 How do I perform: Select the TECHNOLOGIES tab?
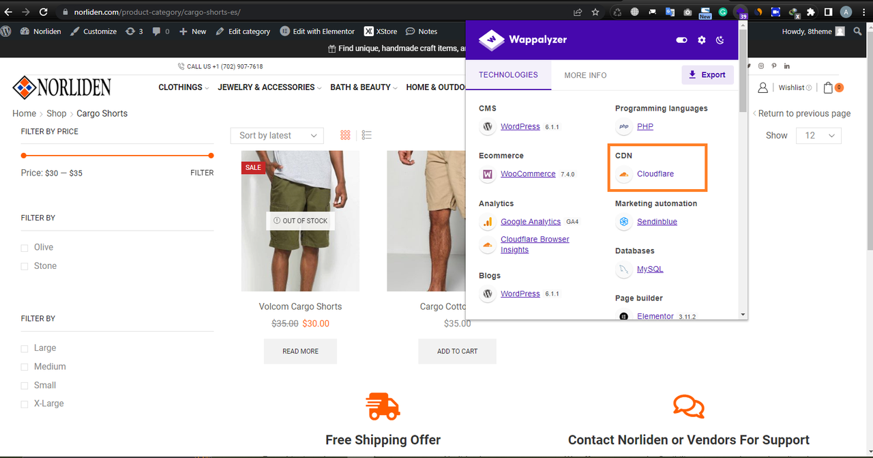[508, 75]
